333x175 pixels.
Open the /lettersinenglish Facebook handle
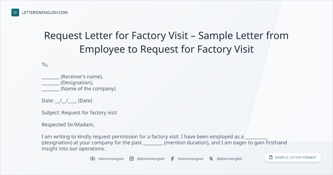(191, 159)
